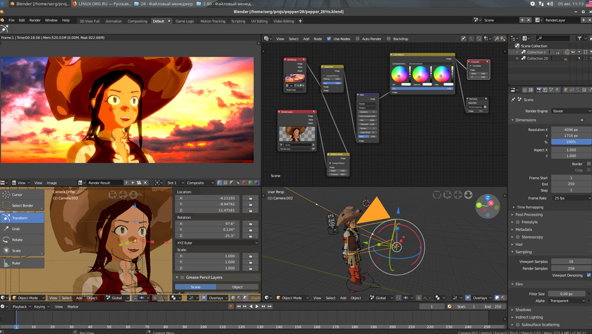Open the Render menu

coord(35,20)
